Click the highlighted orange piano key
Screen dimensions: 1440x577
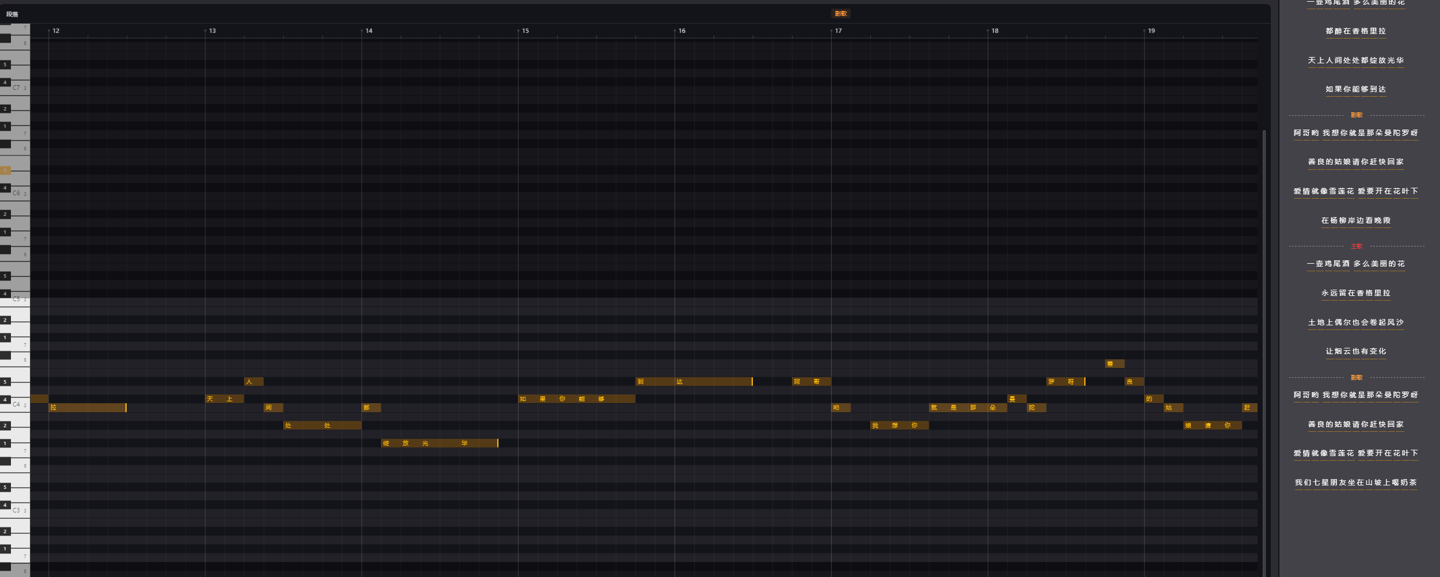[6, 170]
